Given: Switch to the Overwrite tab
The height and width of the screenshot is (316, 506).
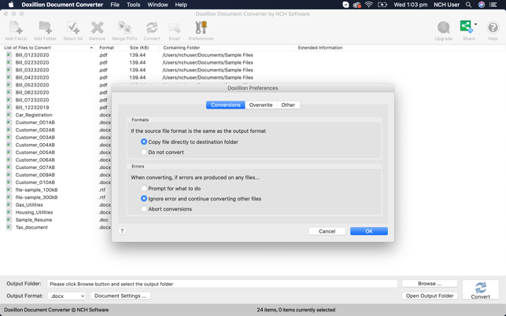Looking at the screenshot, I should pos(260,105).
